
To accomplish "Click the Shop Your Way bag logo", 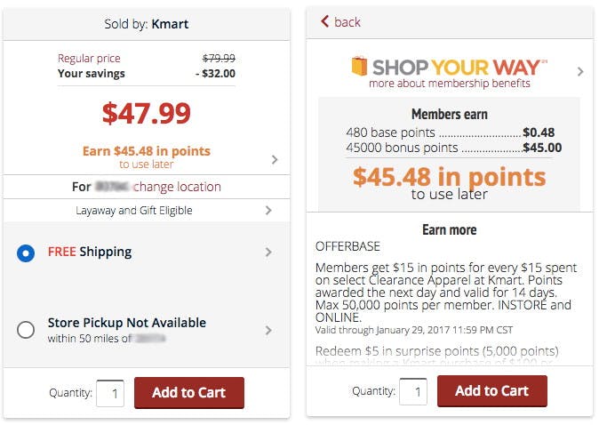I will pos(359,67).
